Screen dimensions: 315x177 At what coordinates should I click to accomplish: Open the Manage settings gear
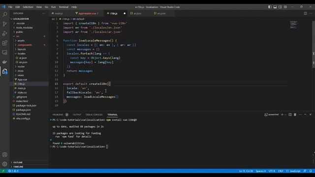pyautogui.click(x=4, y=164)
